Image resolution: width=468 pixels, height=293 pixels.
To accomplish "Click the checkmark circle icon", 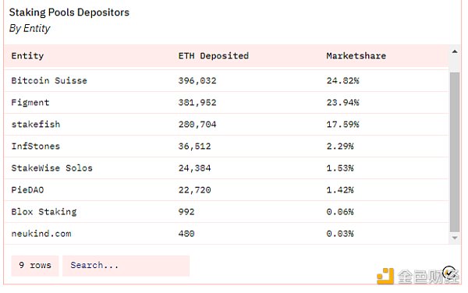I will (x=449, y=273).
